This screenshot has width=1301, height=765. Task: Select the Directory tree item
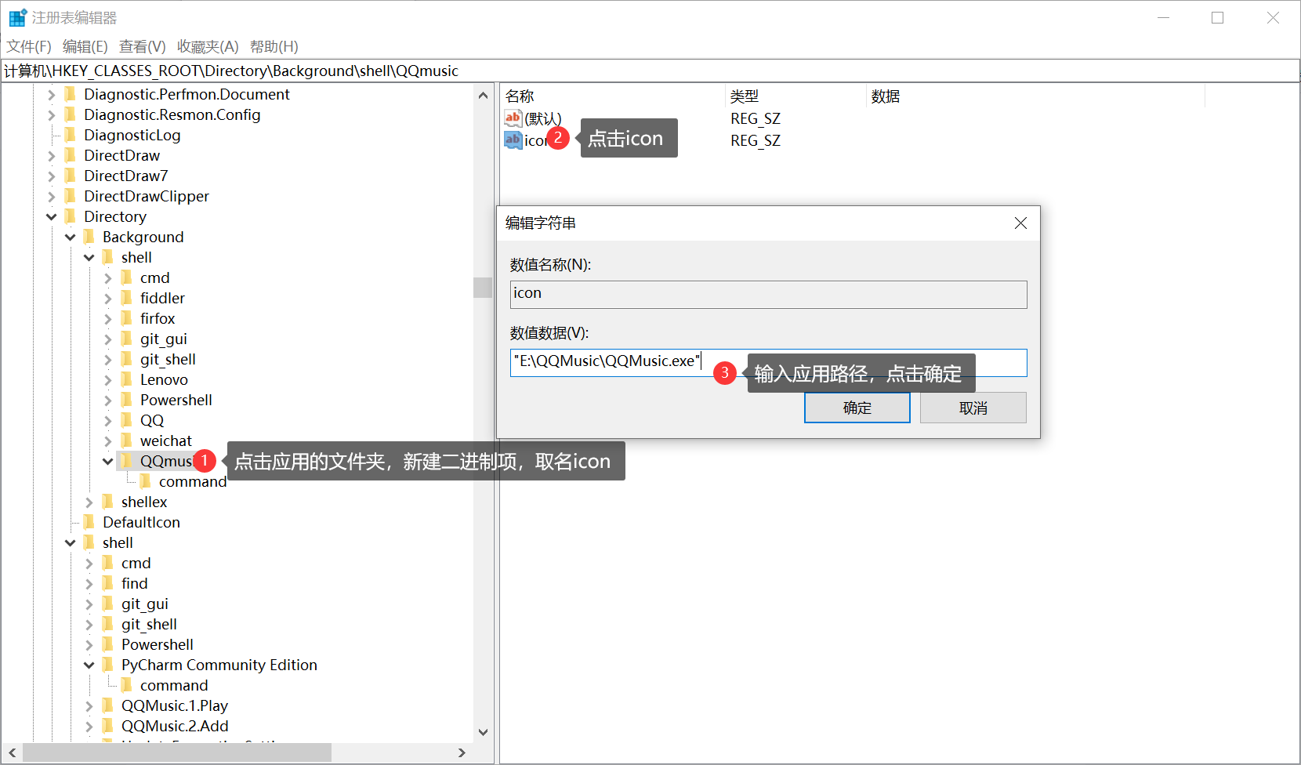pyautogui.click(x=115, y=217)
